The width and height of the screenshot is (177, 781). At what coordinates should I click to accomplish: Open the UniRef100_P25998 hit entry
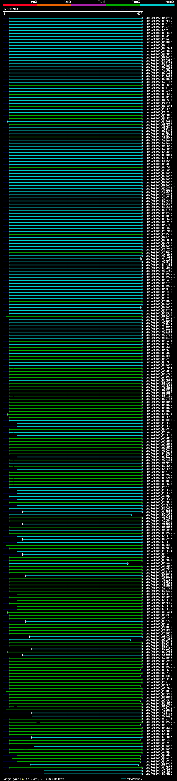pyautogui.click(x=158, y=61)
